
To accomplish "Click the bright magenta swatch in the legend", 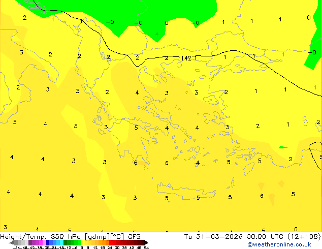I will point(41,242).
